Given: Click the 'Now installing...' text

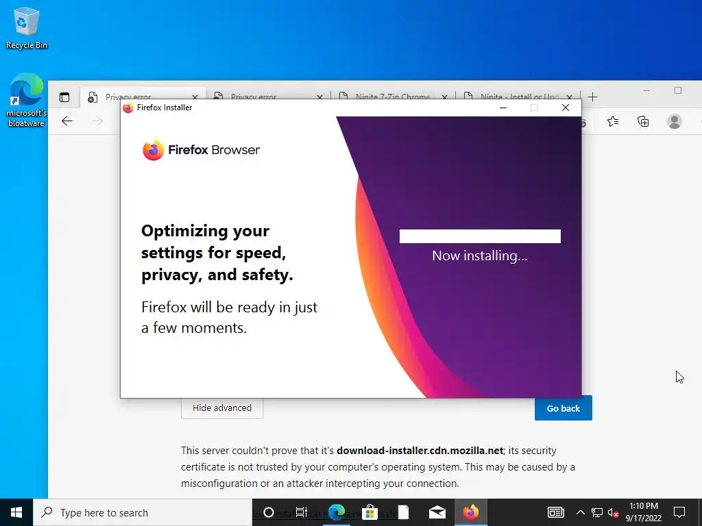Looking at the screenshot, I should [480, 255].
